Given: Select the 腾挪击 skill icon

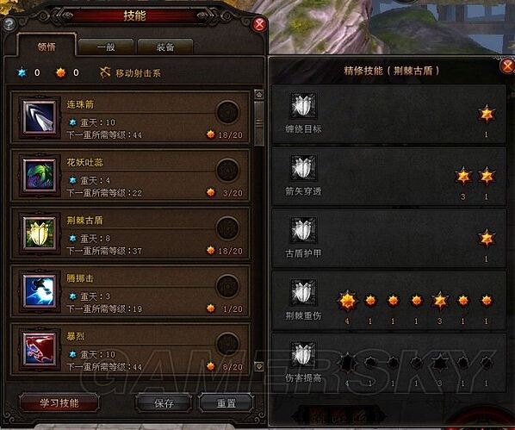Looking at the screenshot, I should coord(40,291).
